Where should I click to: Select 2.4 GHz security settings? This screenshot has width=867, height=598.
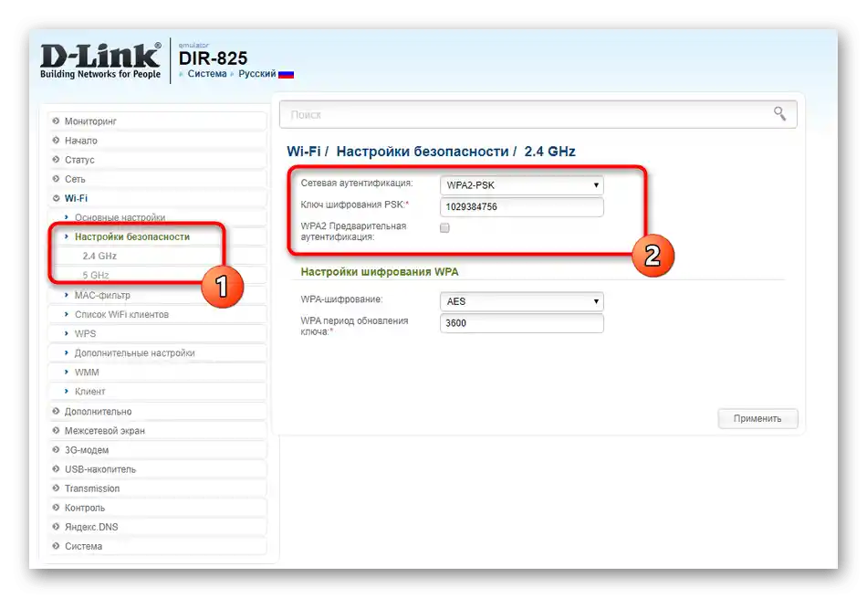coord(99,256)
